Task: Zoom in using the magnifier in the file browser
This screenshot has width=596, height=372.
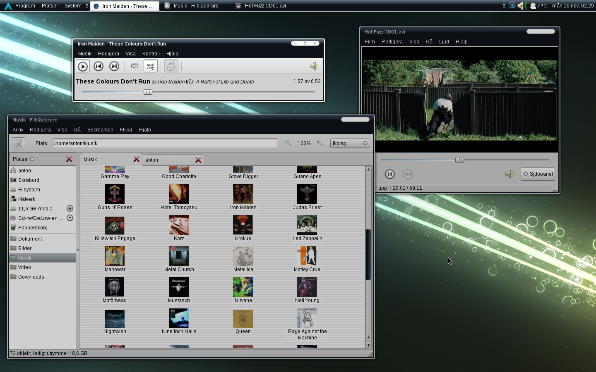Action: click(x=320, y=143)
